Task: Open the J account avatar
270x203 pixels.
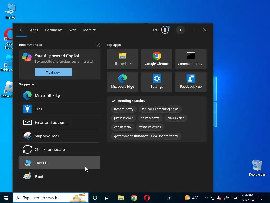Action: coord(180,30)
